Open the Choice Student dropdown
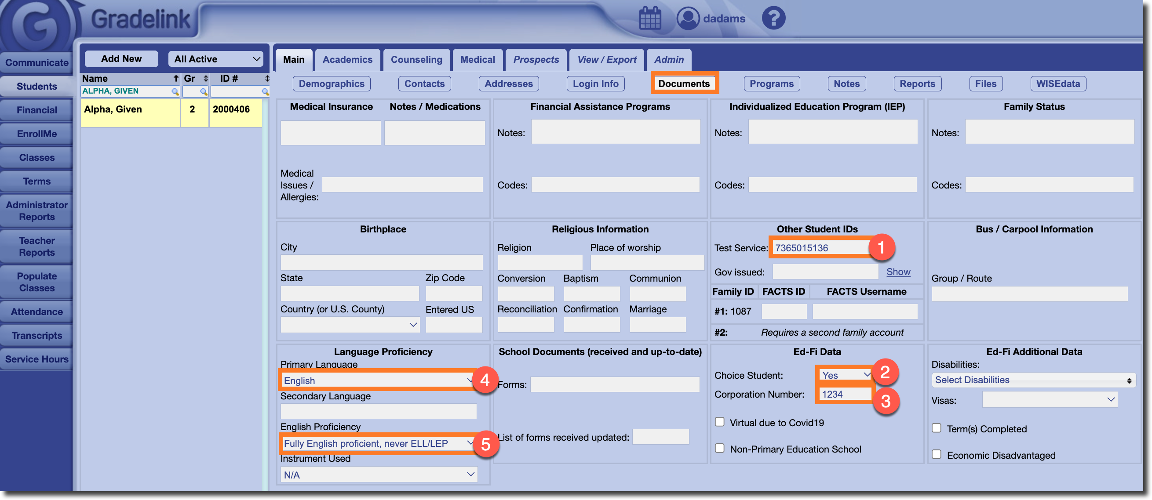The image size is (1152, 500). click(x=845, y=375)
